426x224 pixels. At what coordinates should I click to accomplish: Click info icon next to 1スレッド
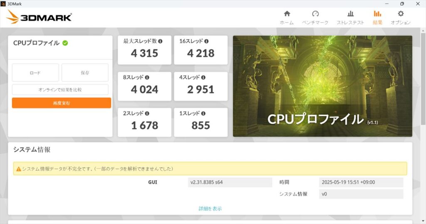pyautogui.click(x=203, y=113)
